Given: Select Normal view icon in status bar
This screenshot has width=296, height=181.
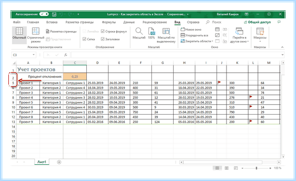Looking at the screenshot, I should pyautogui.click(x=217, y=168).
